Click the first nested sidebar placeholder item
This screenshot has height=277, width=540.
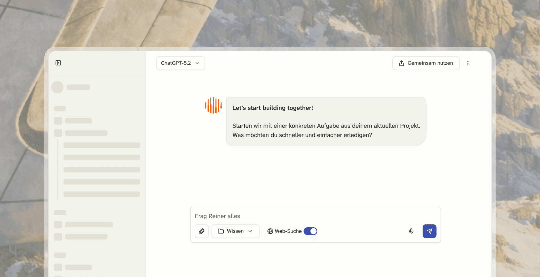[x=102, y=145]
